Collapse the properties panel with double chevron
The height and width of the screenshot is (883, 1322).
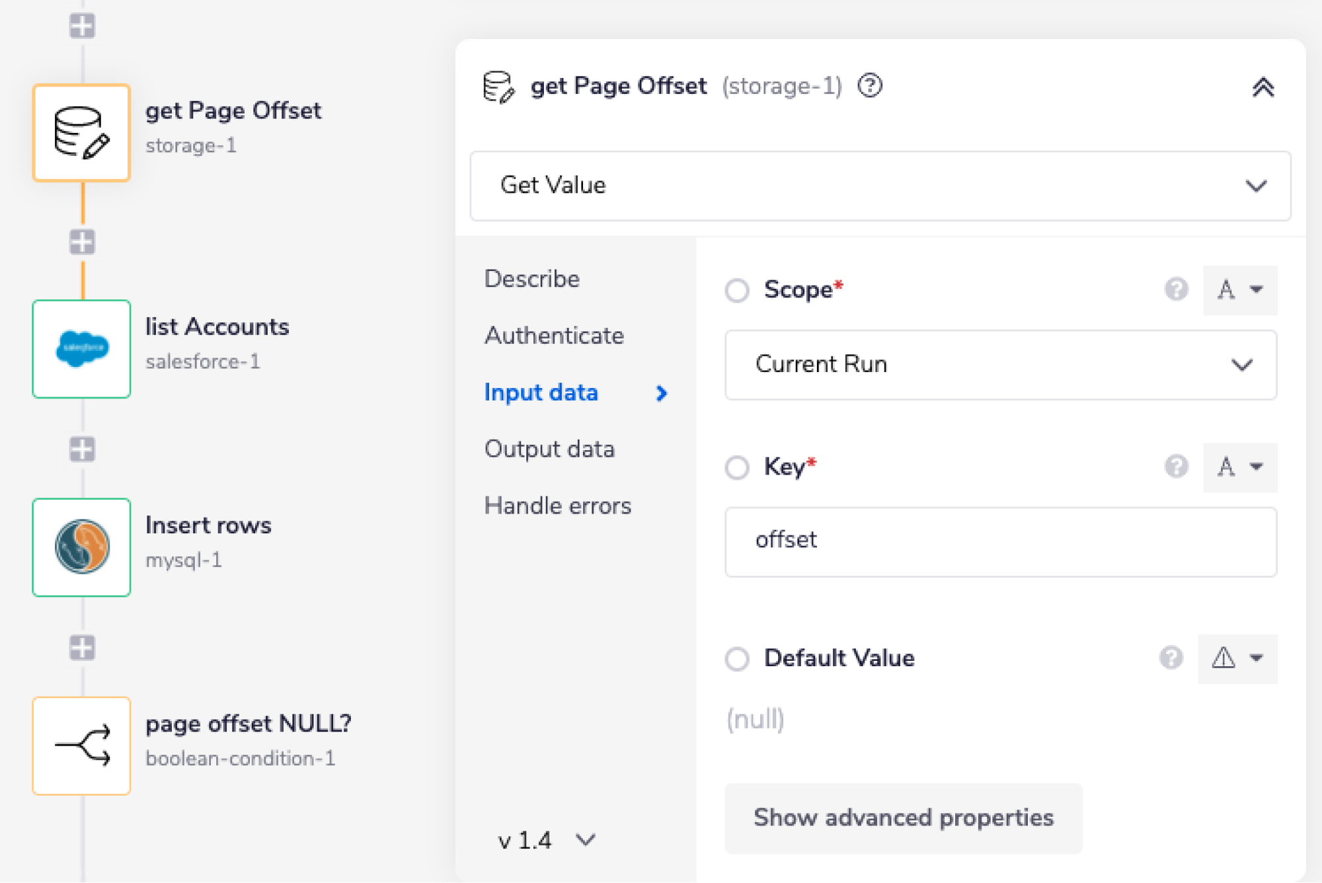pos(1263,87)
